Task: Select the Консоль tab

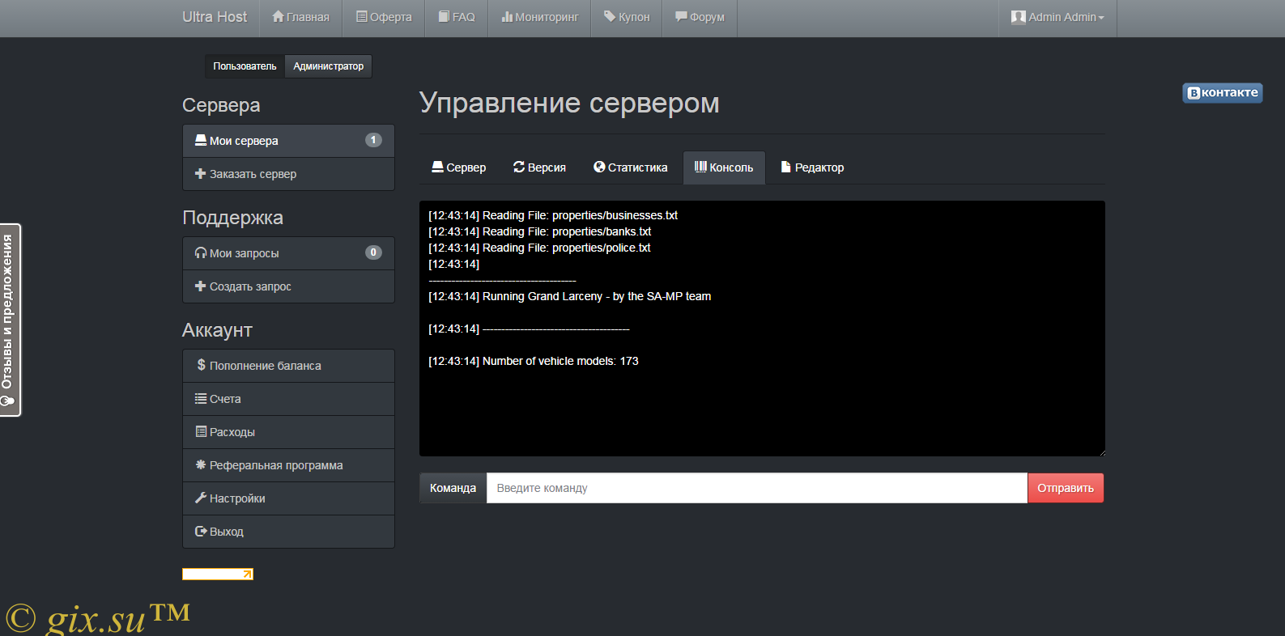Action: pos(724,167)
